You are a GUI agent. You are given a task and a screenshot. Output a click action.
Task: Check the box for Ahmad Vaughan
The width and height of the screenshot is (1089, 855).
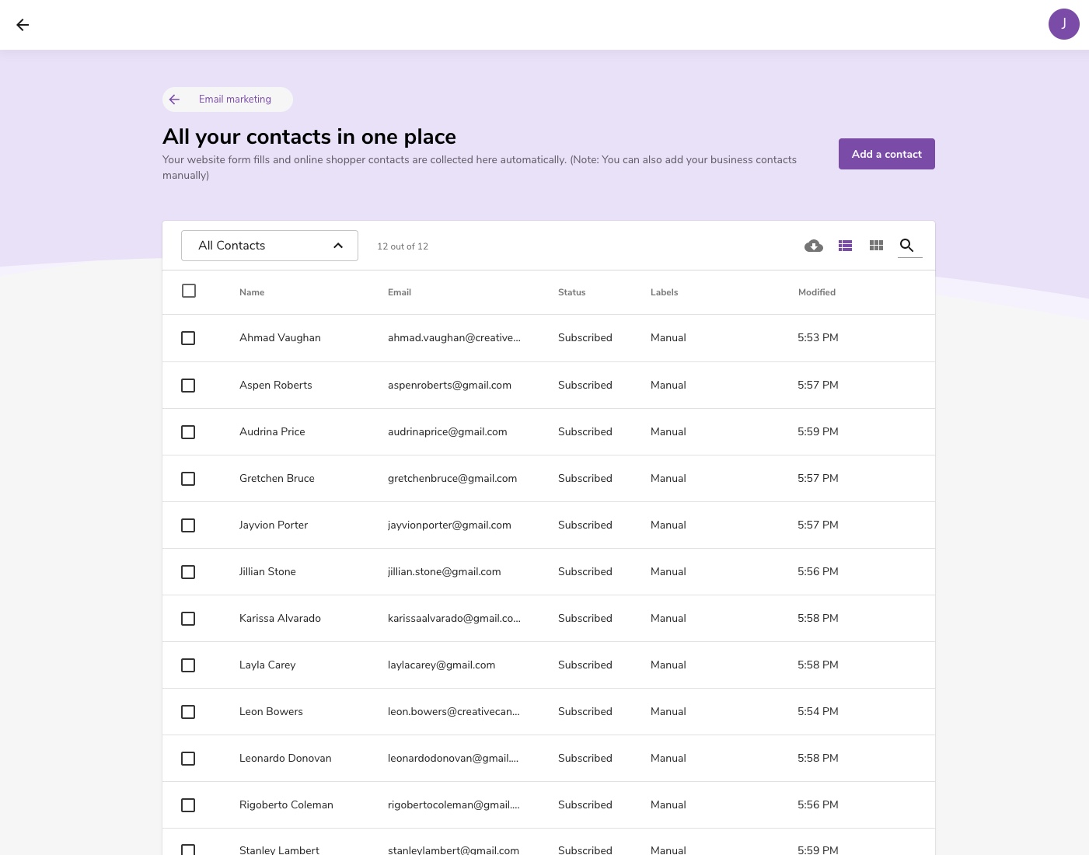pos(188,338)
